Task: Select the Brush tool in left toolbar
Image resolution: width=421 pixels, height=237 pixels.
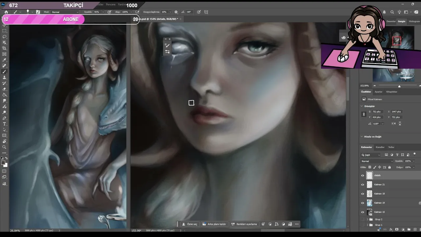Action: (4, 72)
